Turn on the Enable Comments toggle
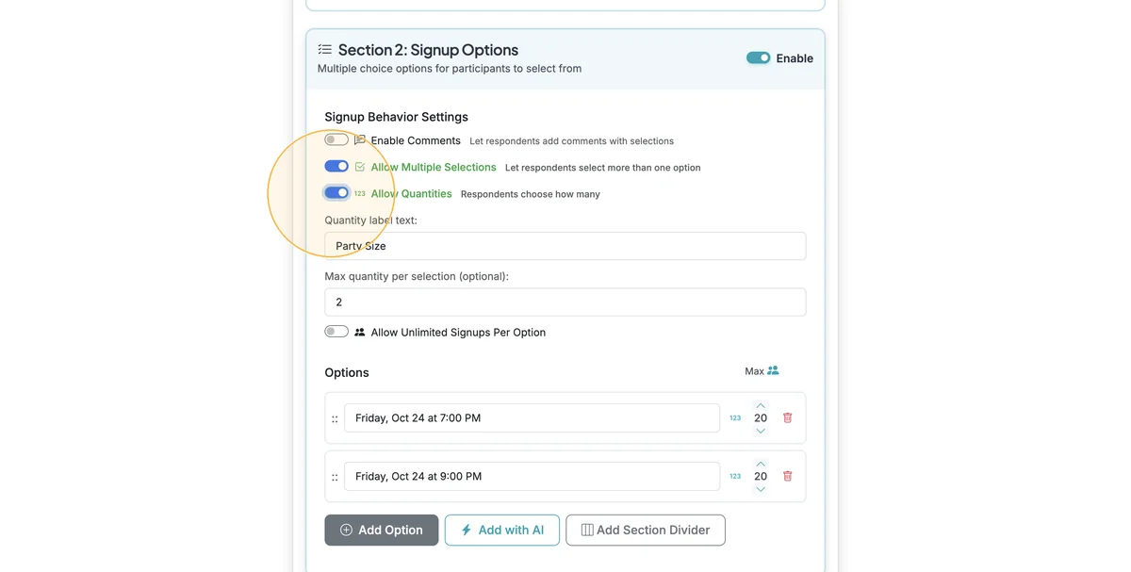This screenshot has height=572, width=1131. (336, 139)
